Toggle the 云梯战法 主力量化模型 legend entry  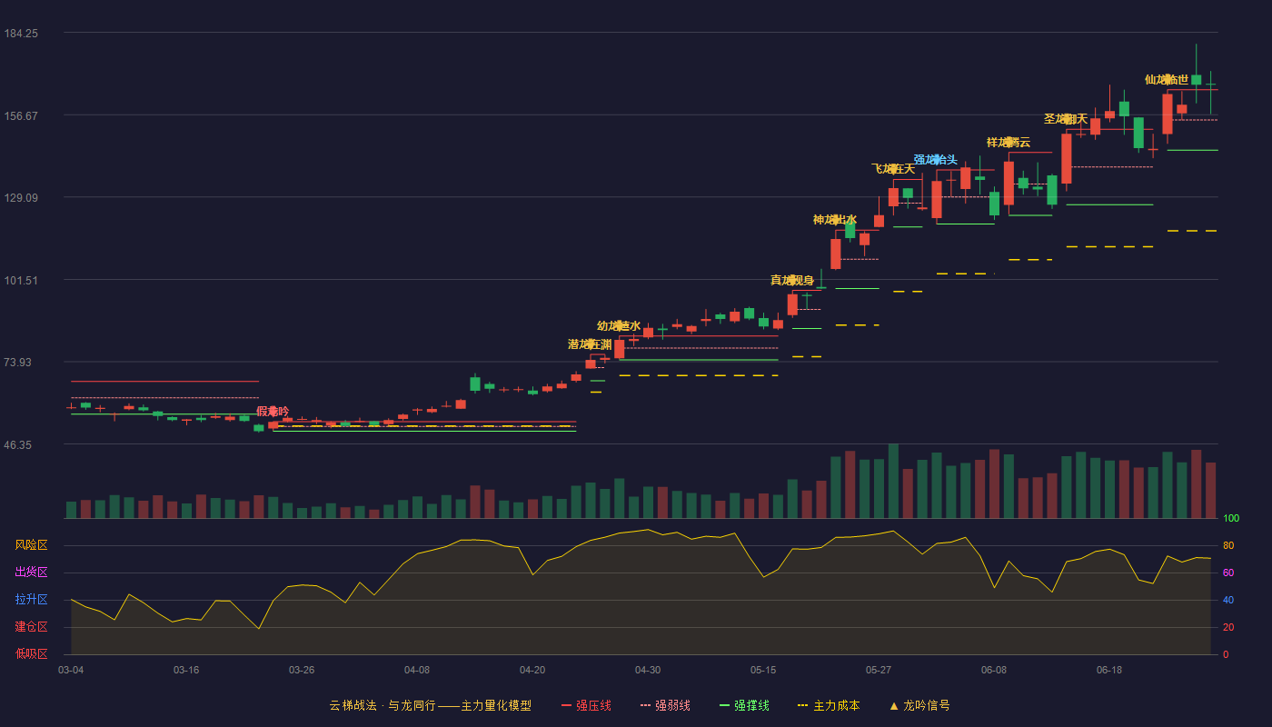click(x=430, y=705)
